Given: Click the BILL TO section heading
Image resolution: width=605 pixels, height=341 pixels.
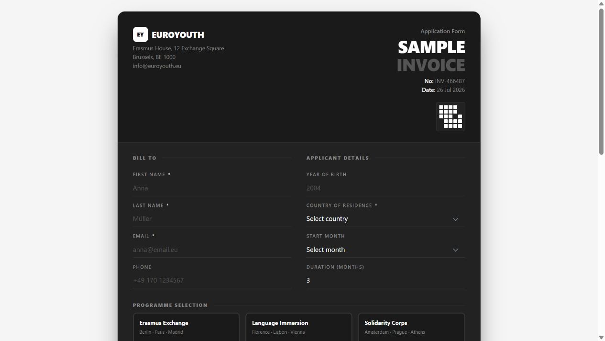Looking at the screenshot, I should click(x=144, y=158).
